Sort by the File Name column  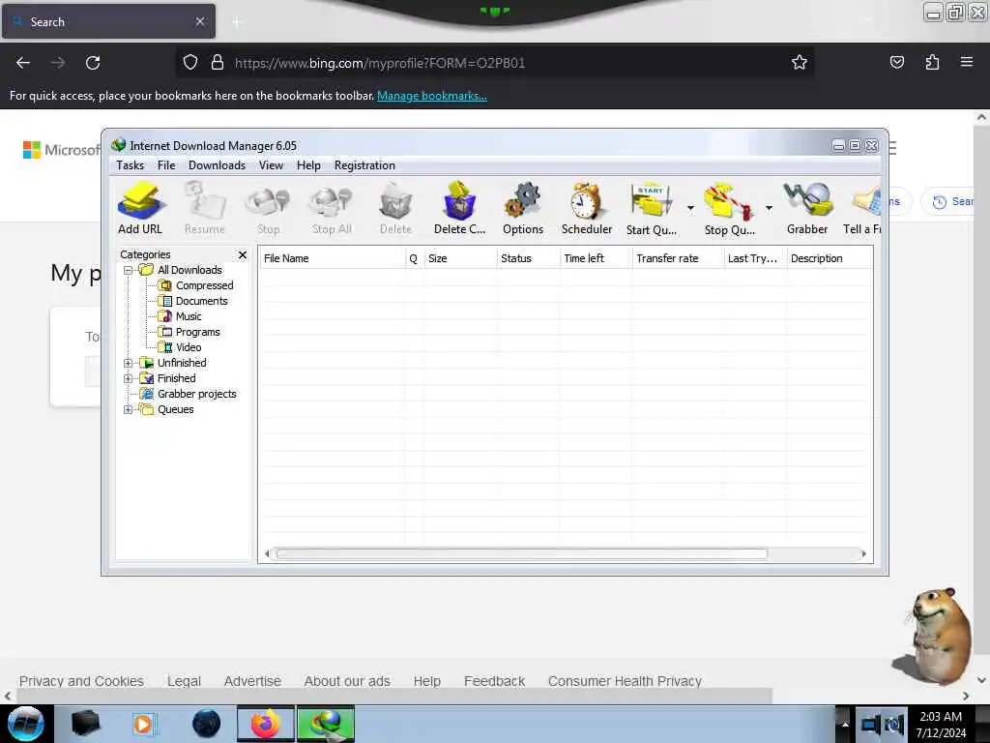[333, 258]
